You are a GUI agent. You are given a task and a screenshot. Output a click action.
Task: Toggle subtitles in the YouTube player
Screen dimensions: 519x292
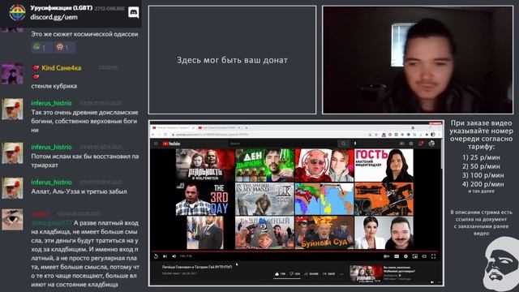click(x=397, y=256)
